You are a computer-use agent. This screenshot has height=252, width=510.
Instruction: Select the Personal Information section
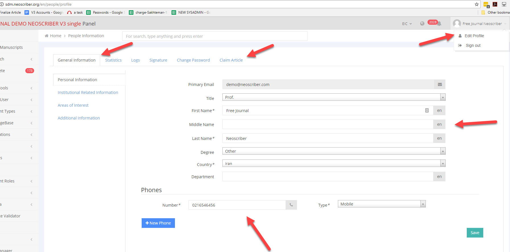(89, 80)
